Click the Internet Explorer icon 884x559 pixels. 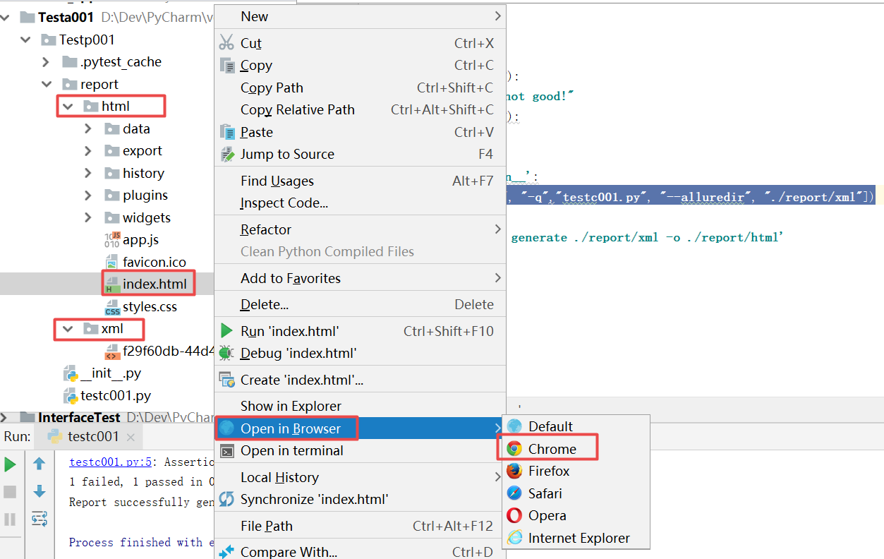(514, 538)
